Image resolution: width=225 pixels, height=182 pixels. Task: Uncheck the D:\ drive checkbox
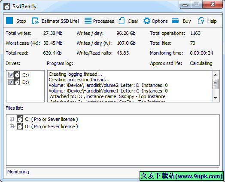point(11,82)
